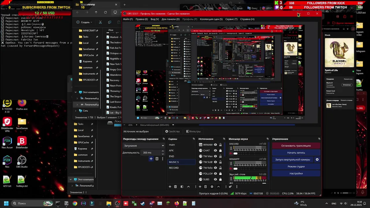Refresh the File Explorer folder view
Image resolution: width=370 pixels, height=208 pixels.
tap(105, 12)
